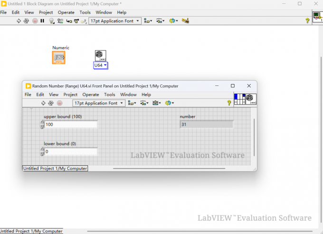Open Project menu in Random Number front panel

(70, 94)
